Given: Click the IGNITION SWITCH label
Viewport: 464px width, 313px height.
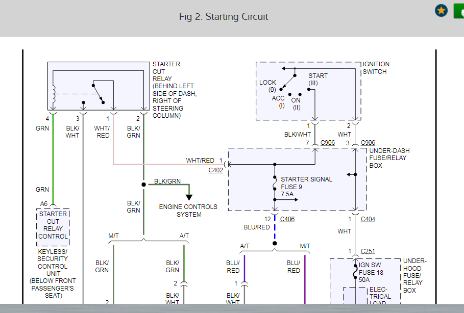Looking at the screenshot, I should click(x=376, y=68).
